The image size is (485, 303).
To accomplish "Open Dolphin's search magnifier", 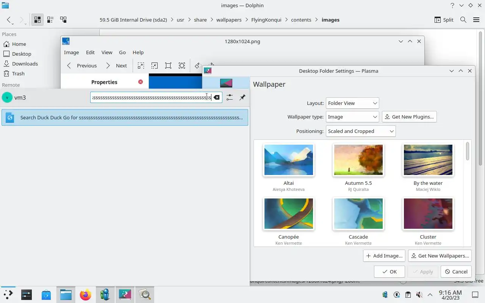I will tap(463, 20).
